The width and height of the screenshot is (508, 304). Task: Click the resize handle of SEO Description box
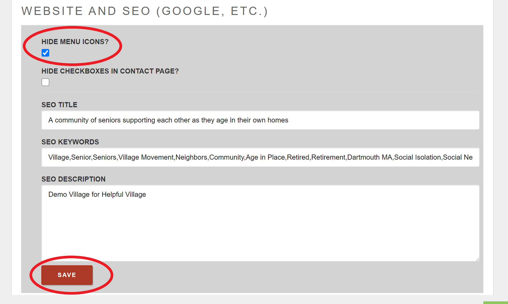click(476, 259)
